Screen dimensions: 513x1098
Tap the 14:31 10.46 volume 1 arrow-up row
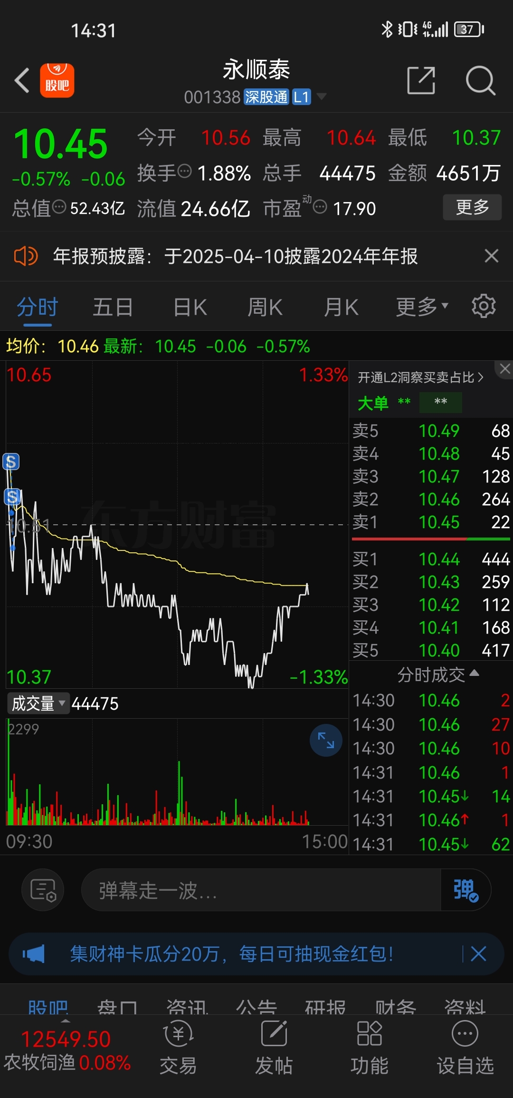431,820
